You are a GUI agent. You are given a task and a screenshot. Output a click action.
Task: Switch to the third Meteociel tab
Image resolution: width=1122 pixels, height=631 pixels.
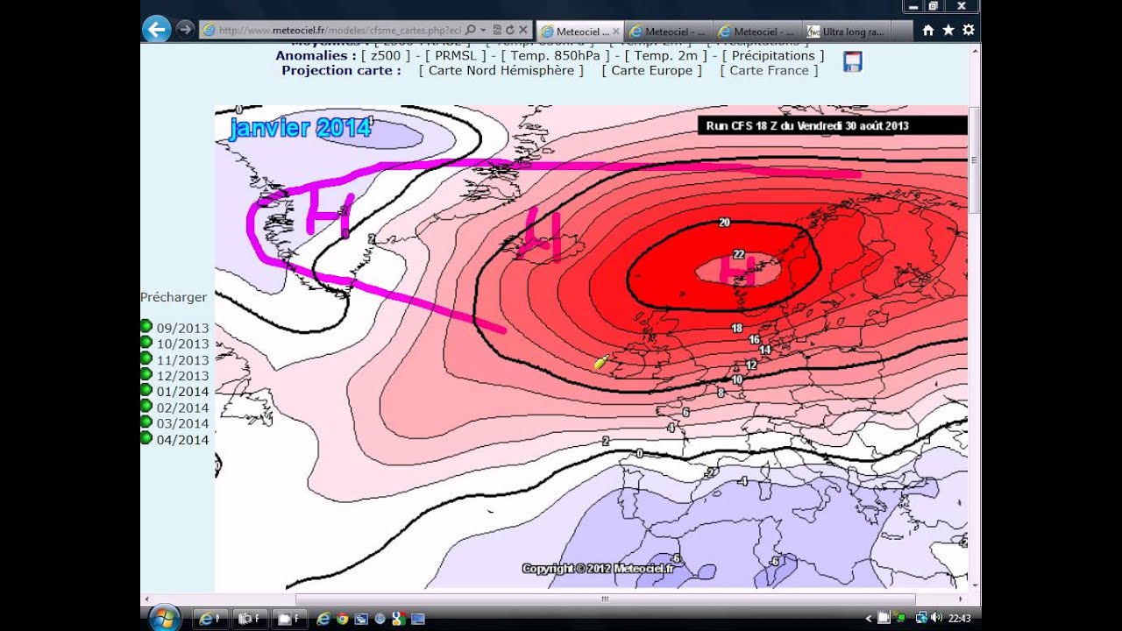tap(757, 32)
